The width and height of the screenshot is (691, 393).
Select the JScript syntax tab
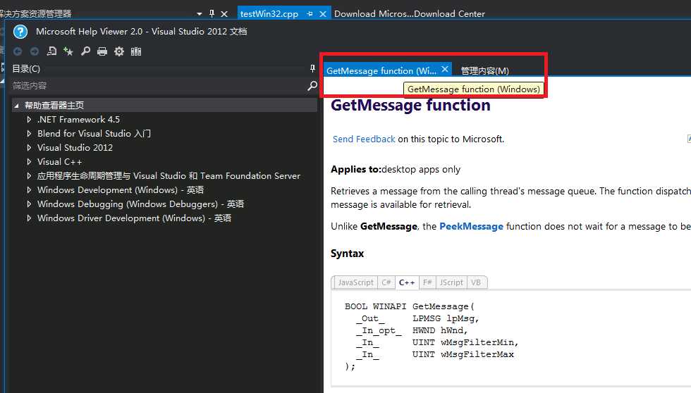point(451,282)
